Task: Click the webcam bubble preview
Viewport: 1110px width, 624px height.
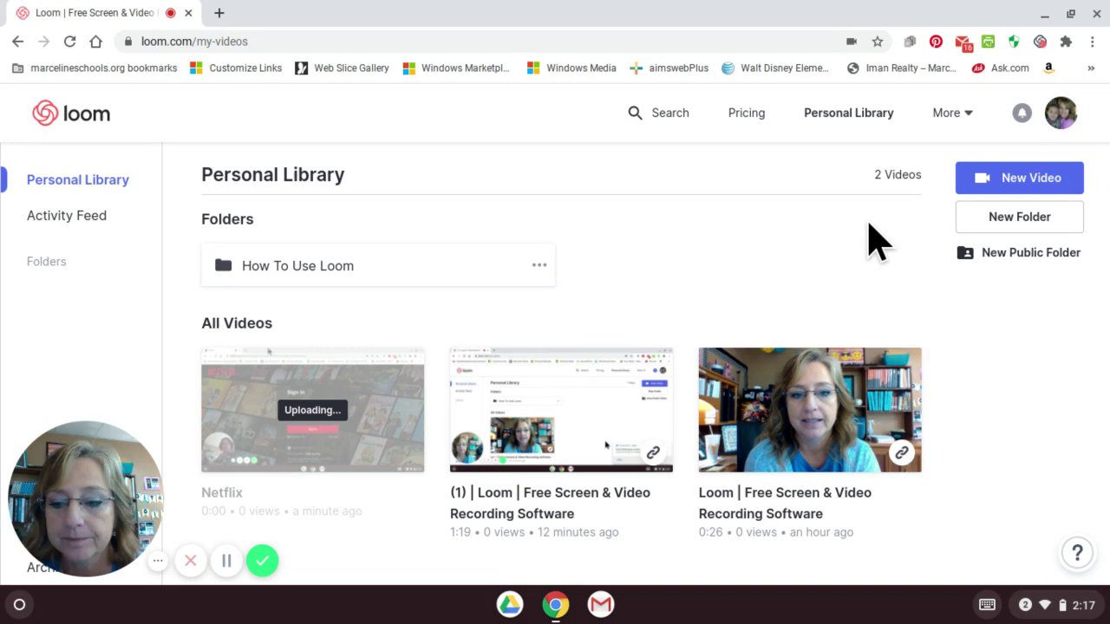Action: tap(85, 498)
